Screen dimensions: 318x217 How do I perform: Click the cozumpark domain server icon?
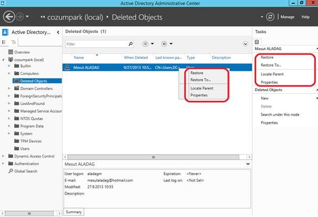tap(11, 59)
